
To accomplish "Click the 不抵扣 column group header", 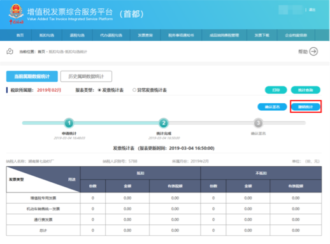I will 261,173.
